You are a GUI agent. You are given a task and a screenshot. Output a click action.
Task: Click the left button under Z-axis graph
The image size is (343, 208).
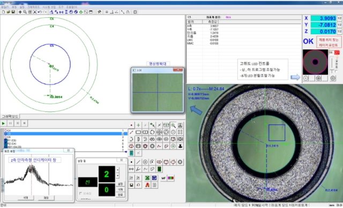(26, 197)
